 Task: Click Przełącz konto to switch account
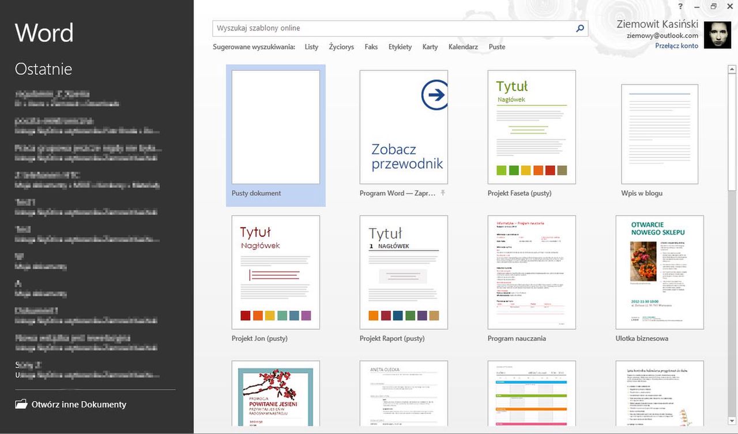click(x=676, y=45)
